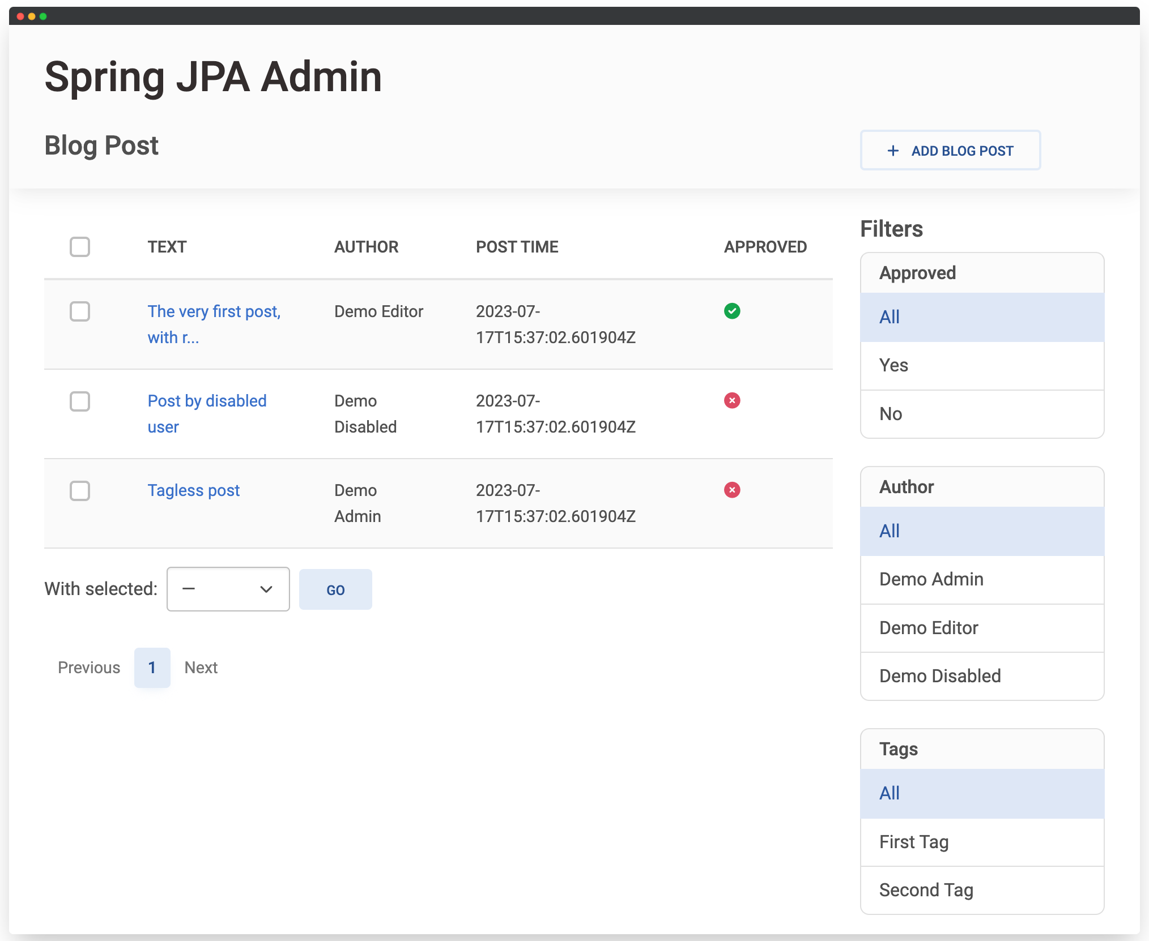Screen dimensions: 1149x941
Task: Filter Tags by First Tag
Action: pyautogui.click(x=982, y=842)
